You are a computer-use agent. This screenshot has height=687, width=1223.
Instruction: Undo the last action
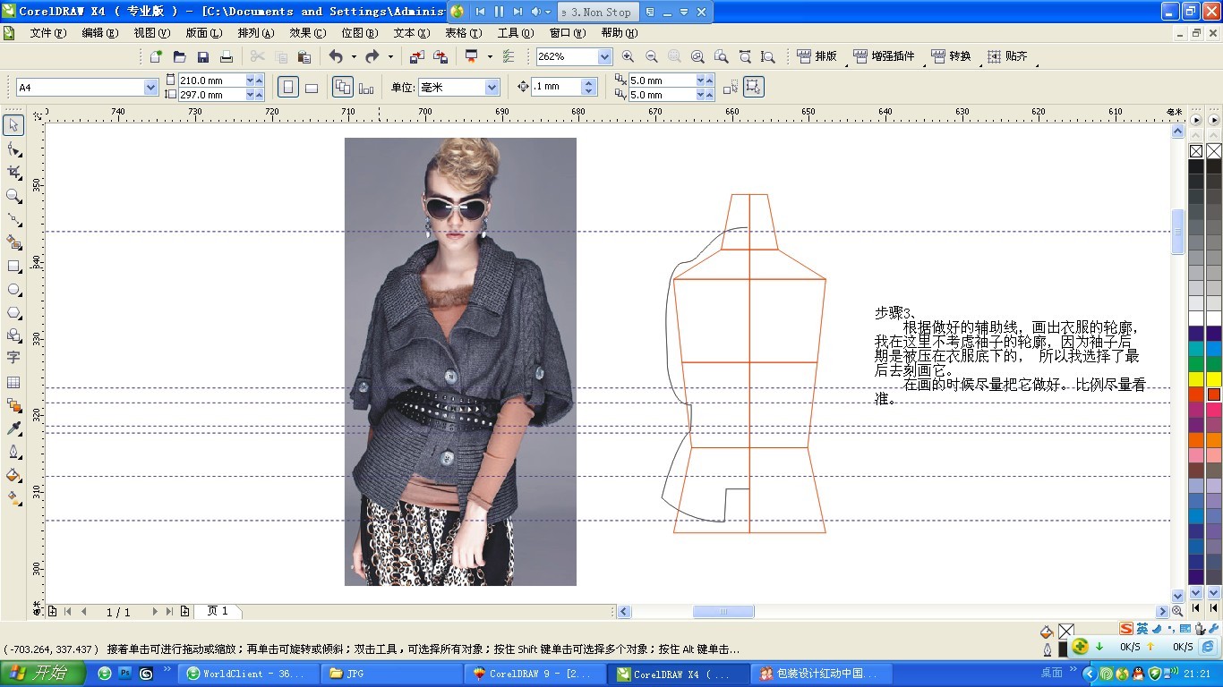(335, 56)
